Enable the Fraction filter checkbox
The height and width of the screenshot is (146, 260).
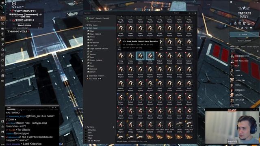point(86,135)
